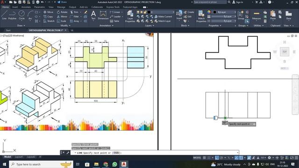The image size is (299, 168).
Task: Click the Erase tool in Modify panel
Action: pos(86,12)
